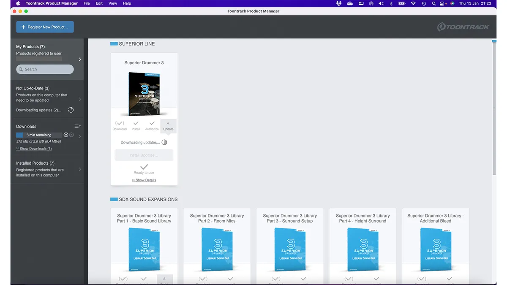Open the File menu
This screenshot has height=285, width=507.
[x=87, y=3]
